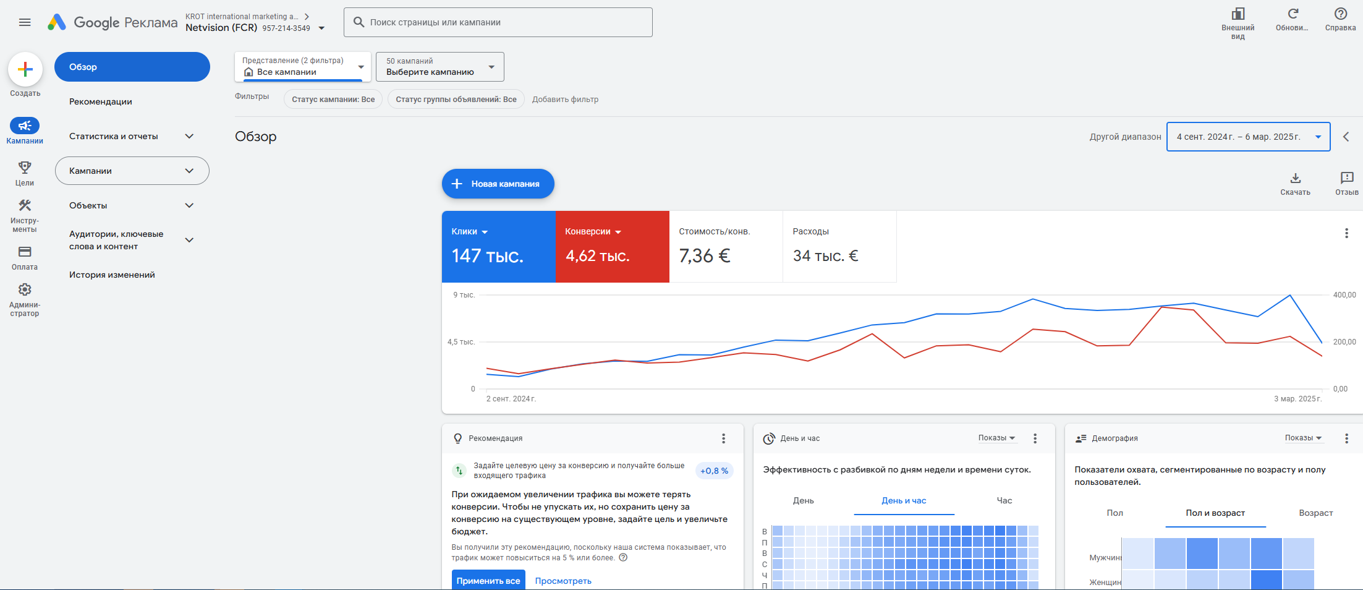Open the hamburger main menu
Image resolution: width=1363 pixels, height=590 pixels.
[x=25, y=22]
